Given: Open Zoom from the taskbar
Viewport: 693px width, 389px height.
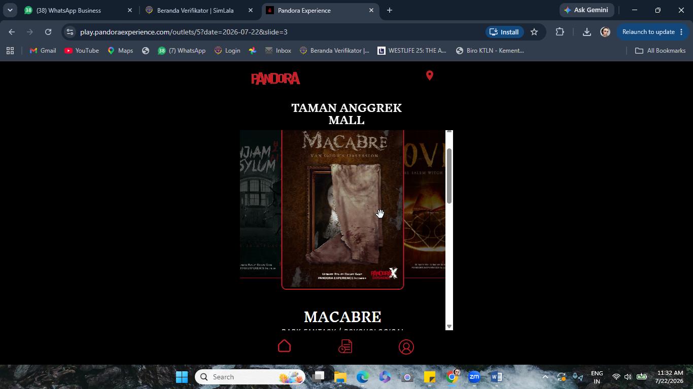Looking at the screenshot, I should (x=474, y=377).
